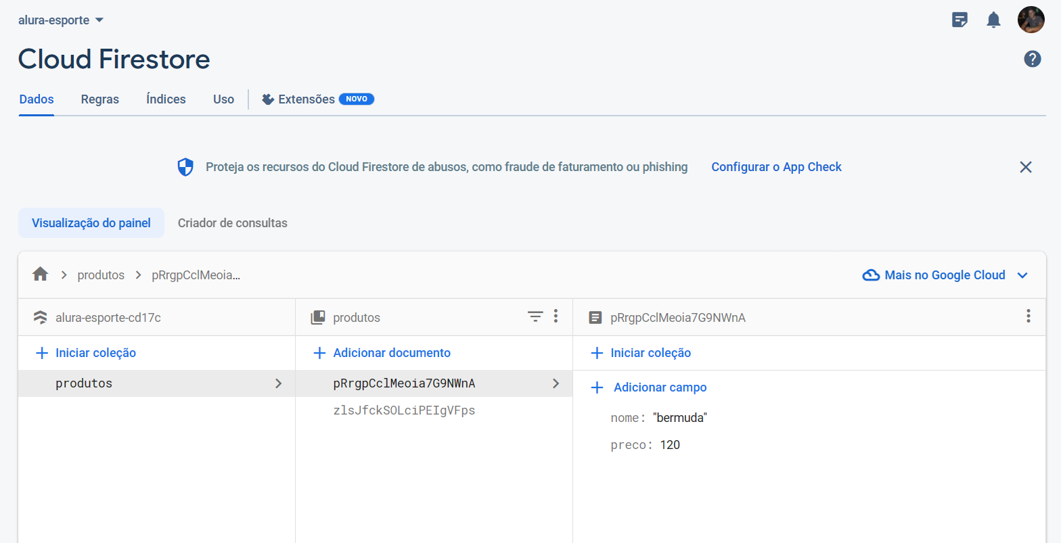1061x543 pixels.
Task: Click the alura-esporte-cd17c database title
Action: tap(108, 317)
